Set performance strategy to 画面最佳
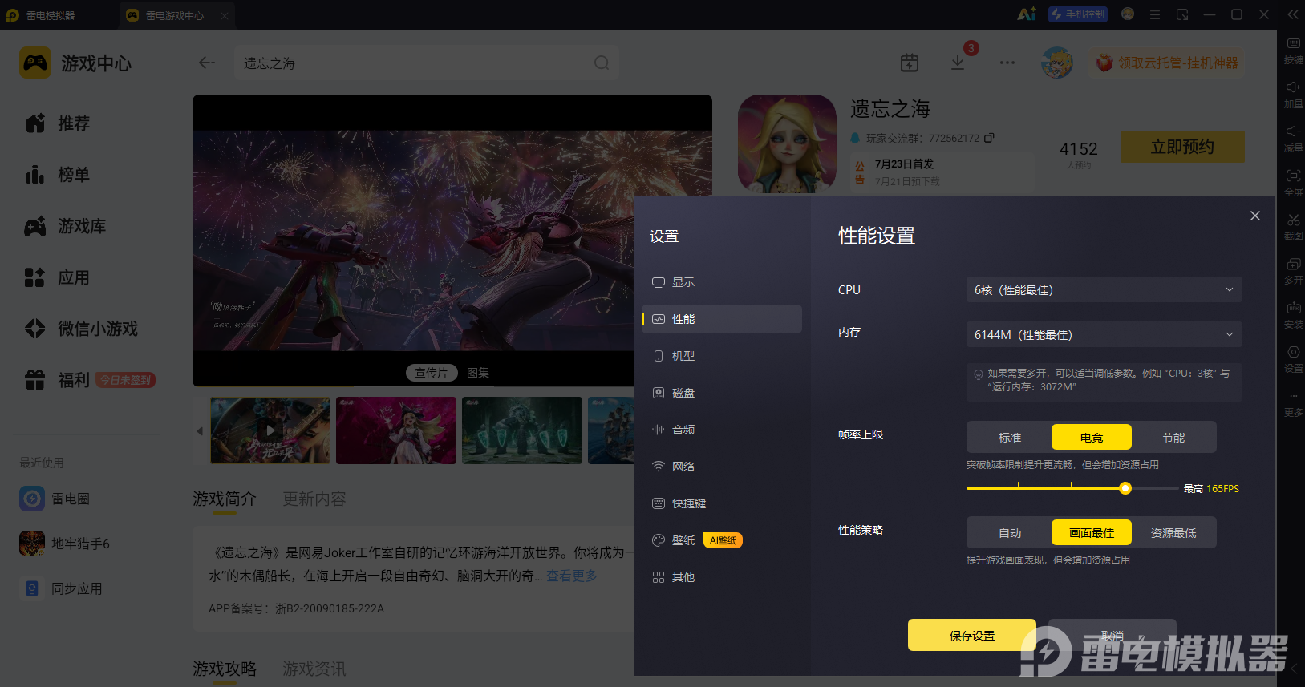This screenshot has width=1305, height=687. click(1092, 532)
